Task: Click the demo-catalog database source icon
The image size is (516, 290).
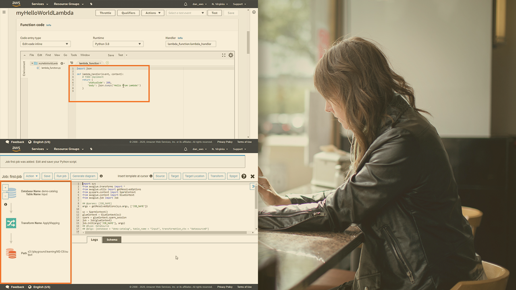Action: tap(11, 193)
